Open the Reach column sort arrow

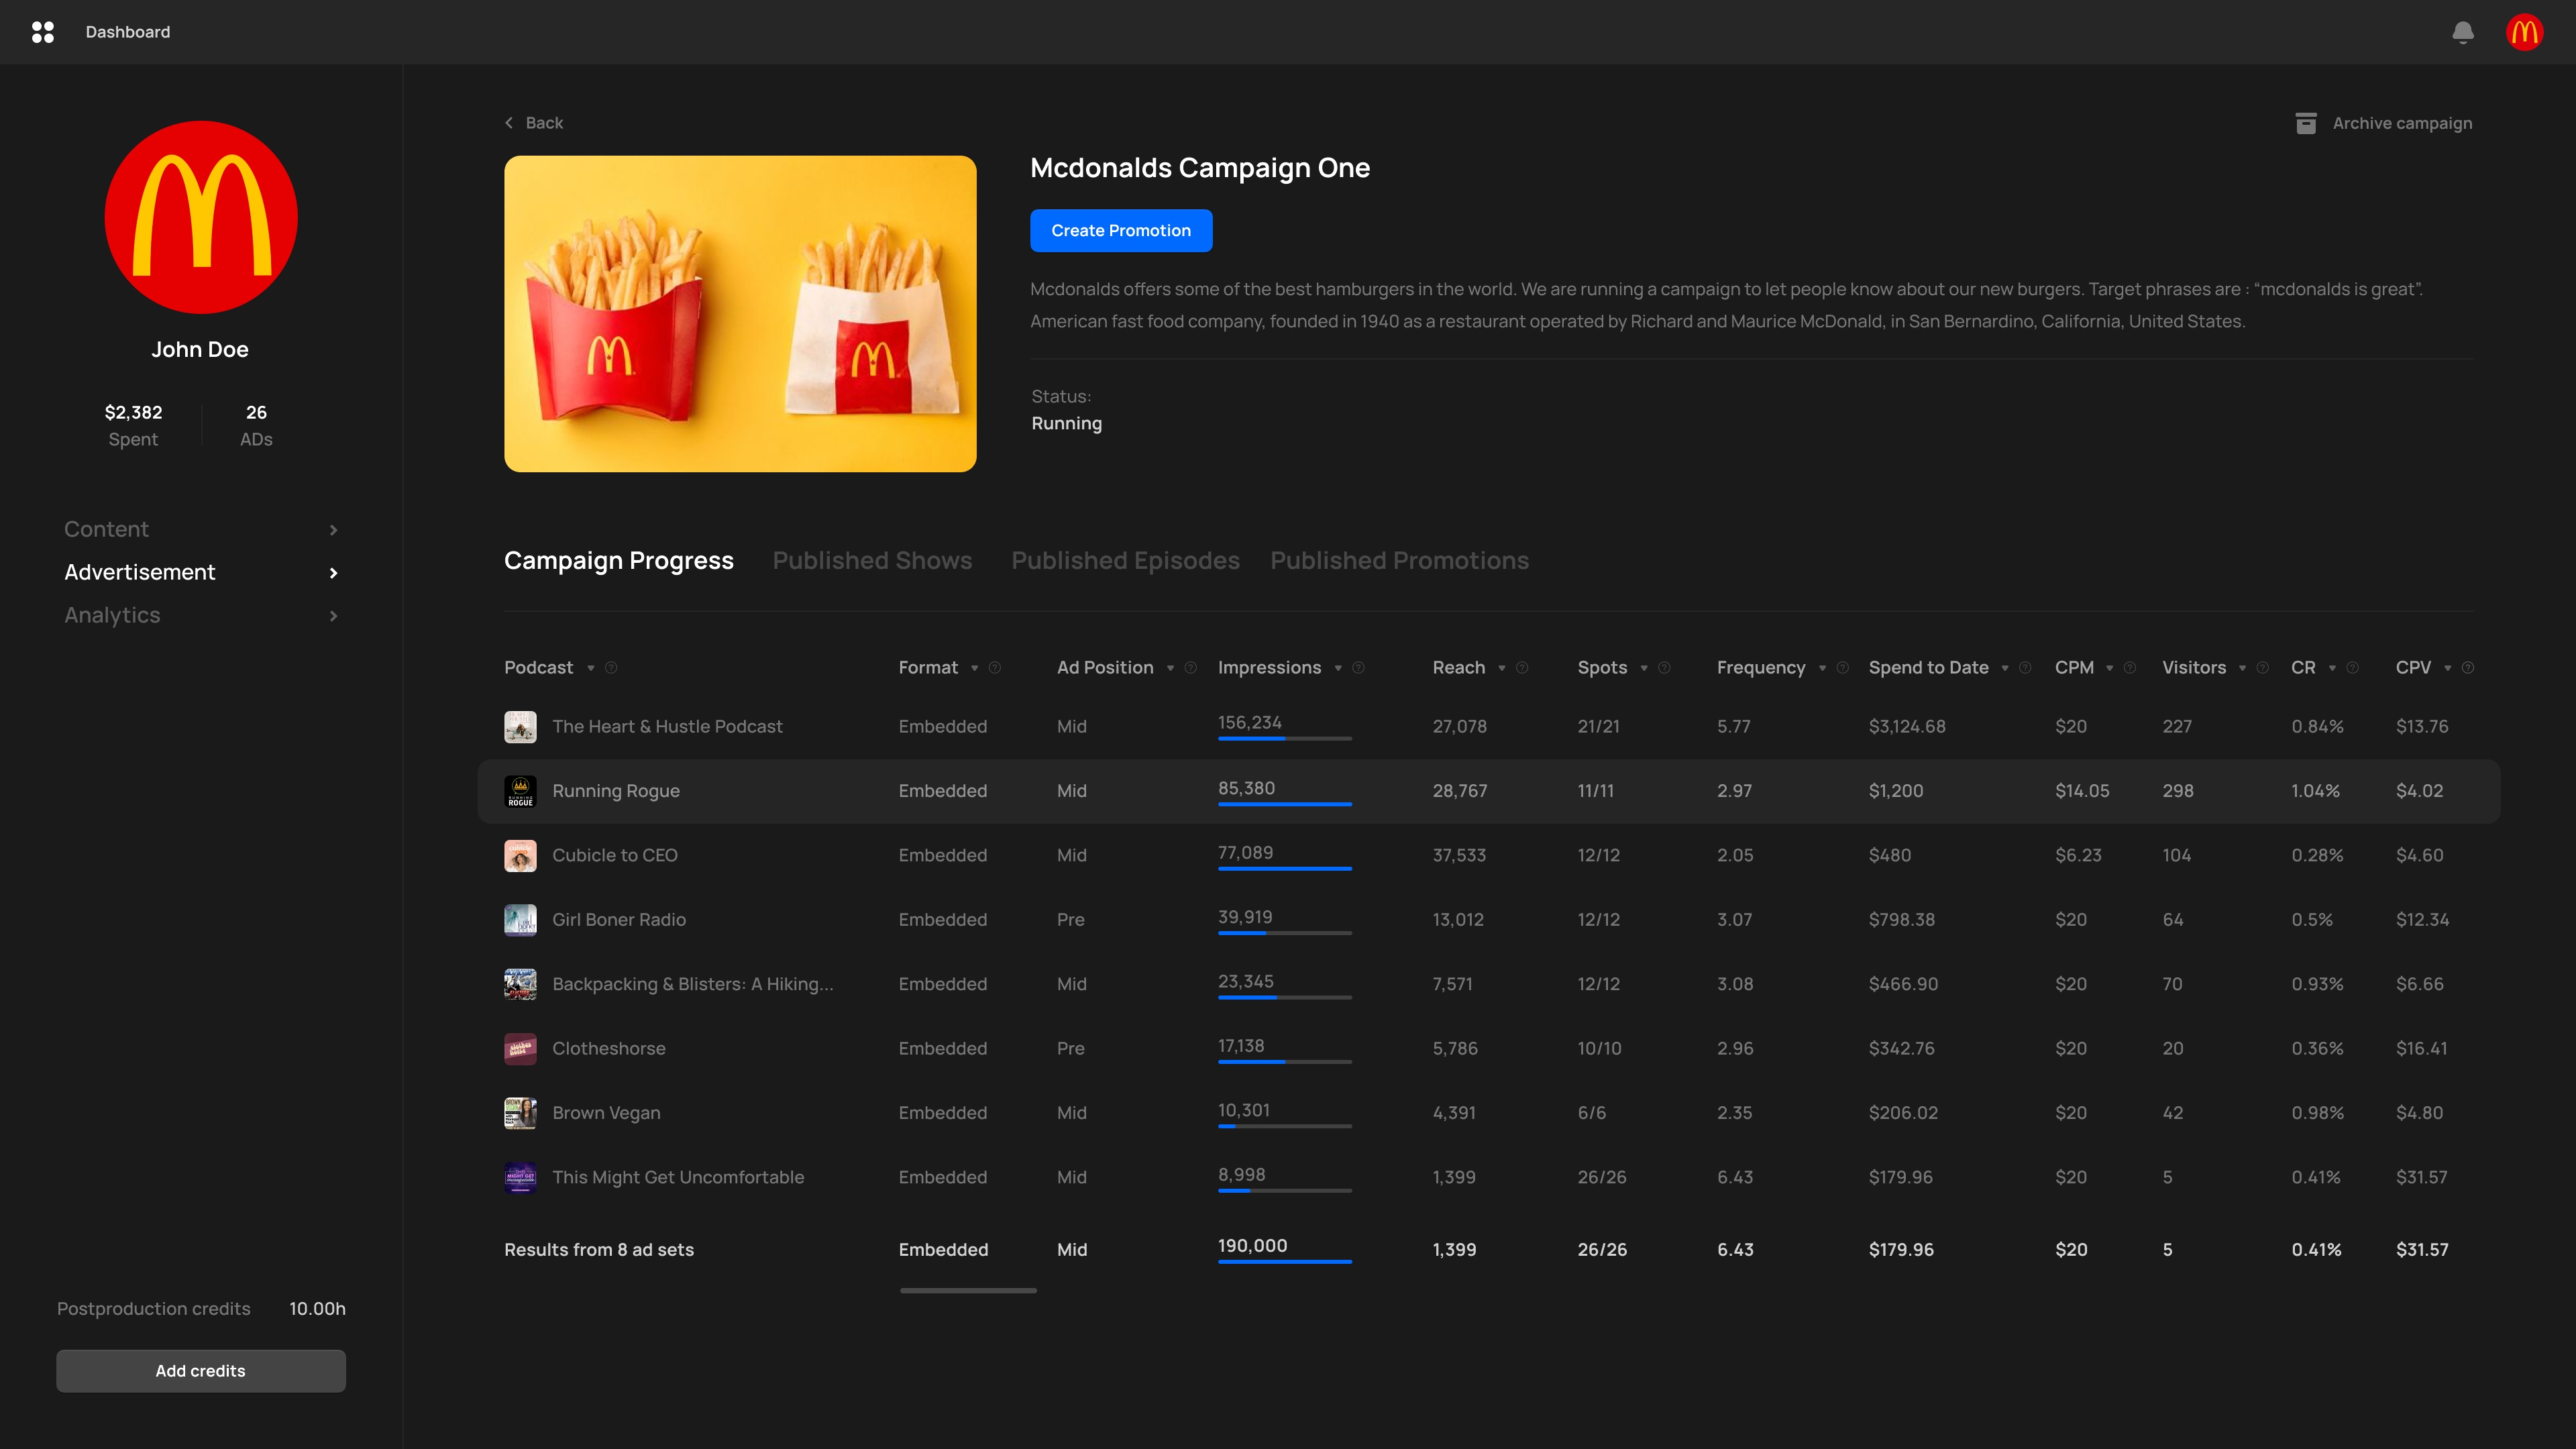pos(1501,668)
